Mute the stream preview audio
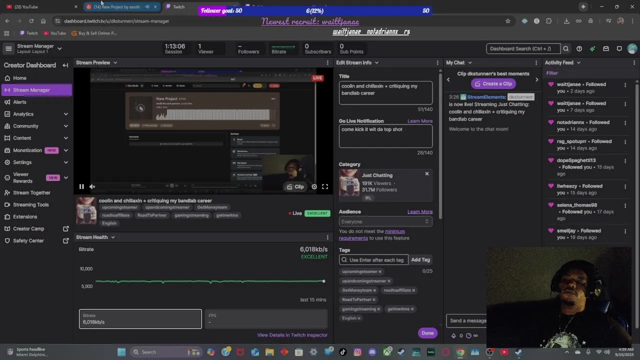This screenshot has height=360, width=640. [x=92, y=186]
